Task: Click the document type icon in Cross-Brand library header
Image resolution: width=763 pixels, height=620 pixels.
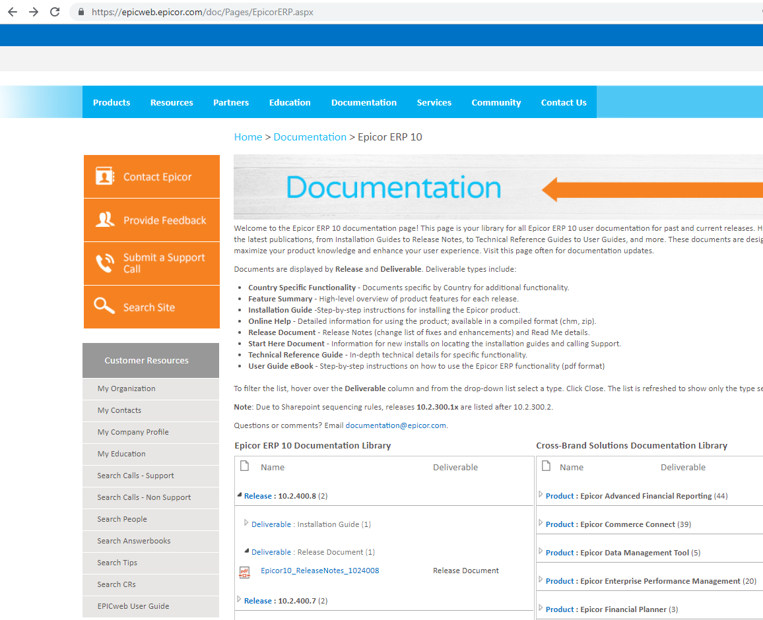Action: (547, 466)
